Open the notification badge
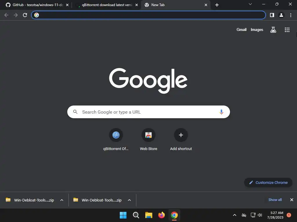This screenshot has height=222, width=297. (x=289, y=215)
